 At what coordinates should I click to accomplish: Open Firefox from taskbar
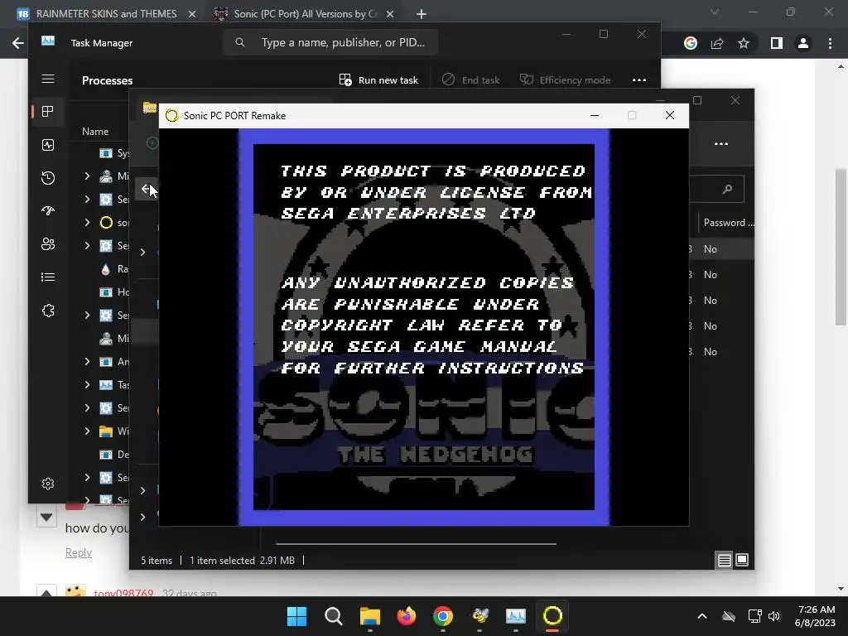[406, 616]
